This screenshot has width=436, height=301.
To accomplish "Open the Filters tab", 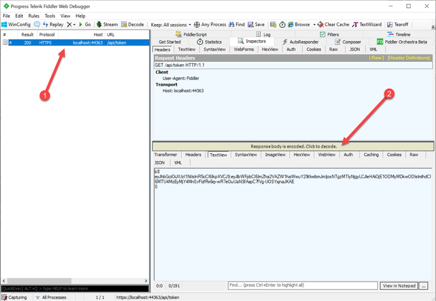I will (x=329, y=34).
